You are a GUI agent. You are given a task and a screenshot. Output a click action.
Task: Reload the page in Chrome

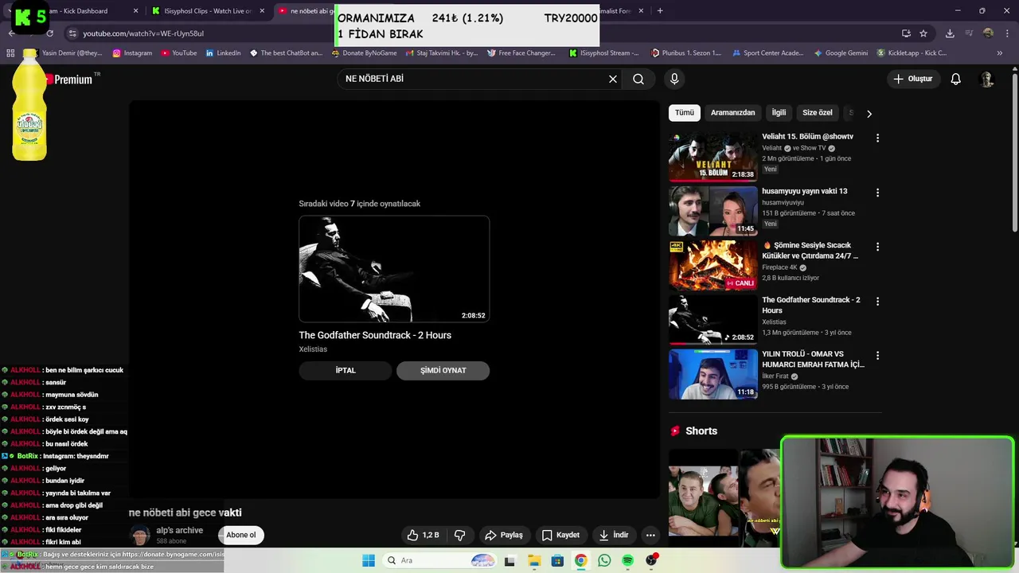(x=50, y=33)
